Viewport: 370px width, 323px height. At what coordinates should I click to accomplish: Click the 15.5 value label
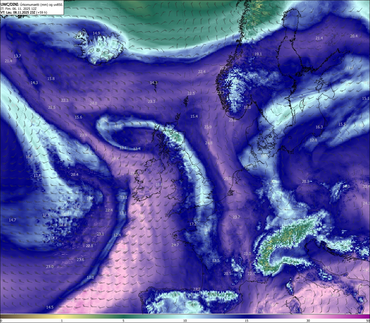coord(342,124)
